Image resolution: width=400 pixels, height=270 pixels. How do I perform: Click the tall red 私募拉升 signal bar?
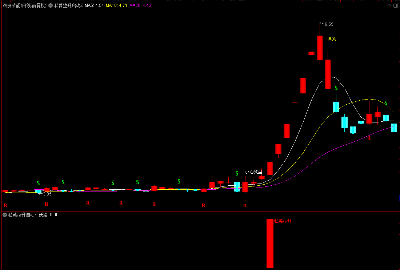[270, 243]
